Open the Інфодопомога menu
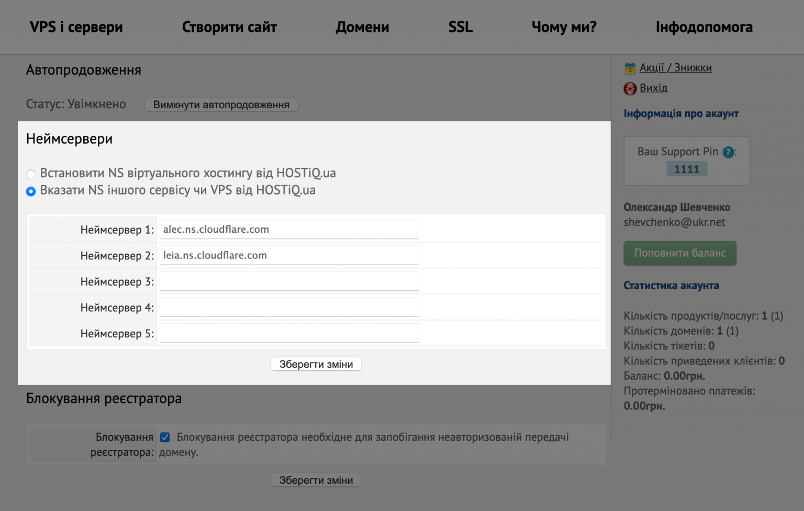 (x=704, y=27)
